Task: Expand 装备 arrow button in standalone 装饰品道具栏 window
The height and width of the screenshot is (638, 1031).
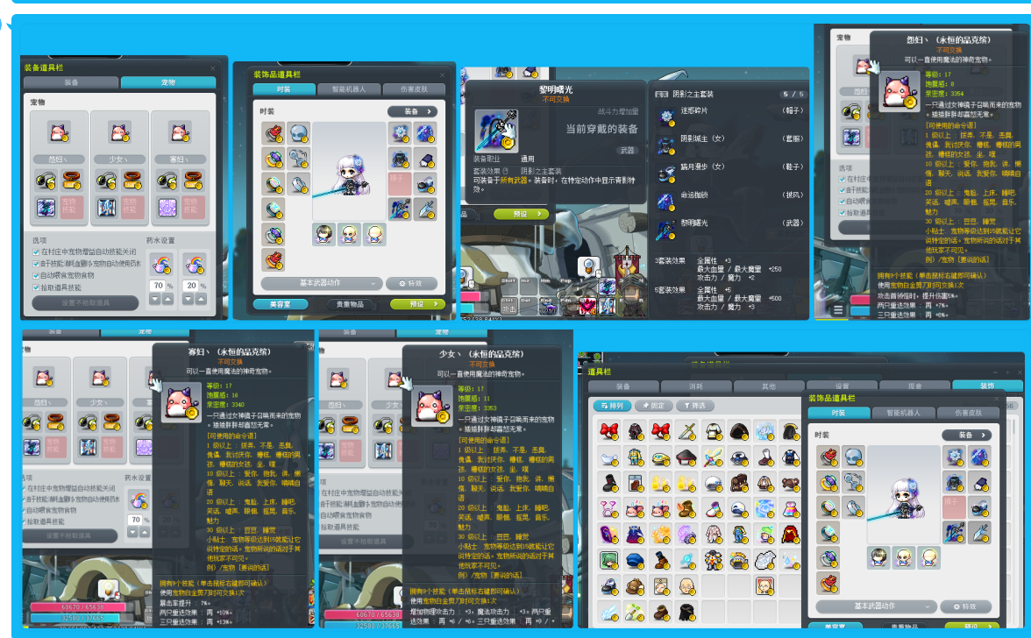Action: [x=412, y=111]
